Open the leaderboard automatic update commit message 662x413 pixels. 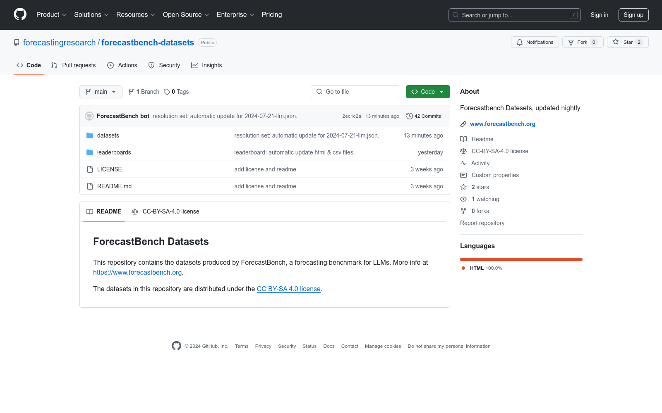click(x=295, y=152)
